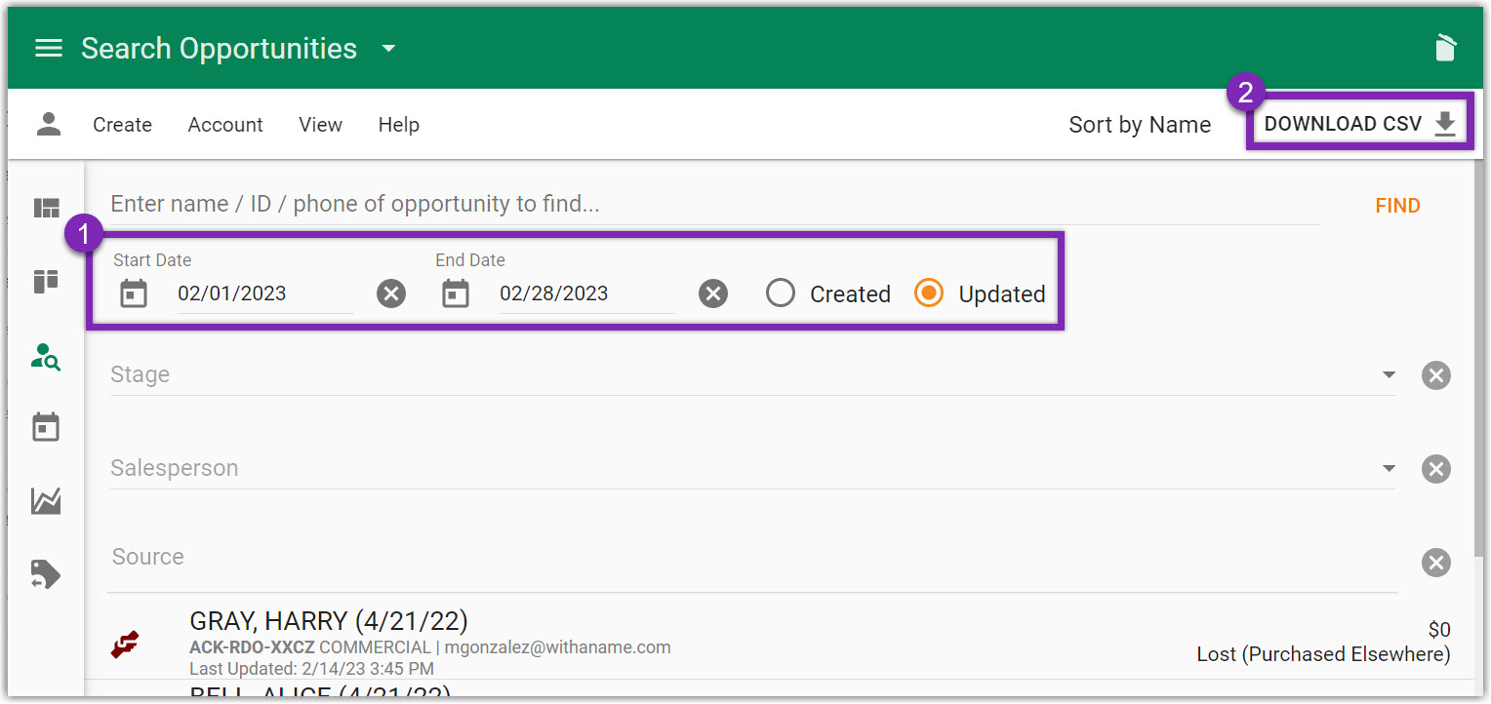Select the search opportunities sidebar icon
The width and height of the screenshot is (1491, 704).
[47, 358]
